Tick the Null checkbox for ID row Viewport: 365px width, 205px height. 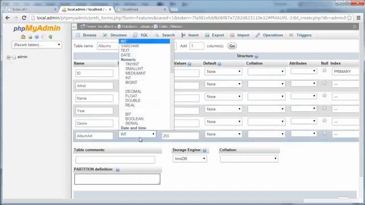click(325, 71)
